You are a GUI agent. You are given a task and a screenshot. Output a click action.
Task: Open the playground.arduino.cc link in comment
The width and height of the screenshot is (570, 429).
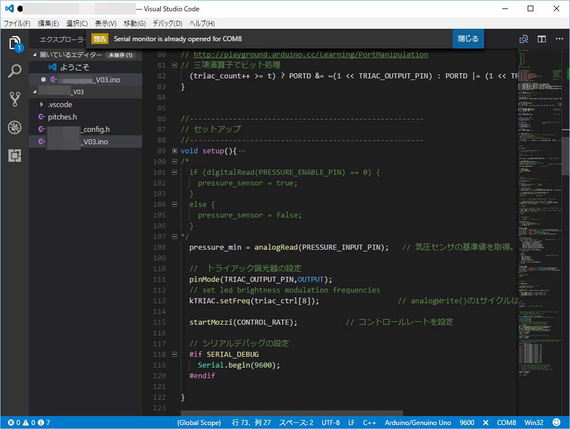pos(310,55)
